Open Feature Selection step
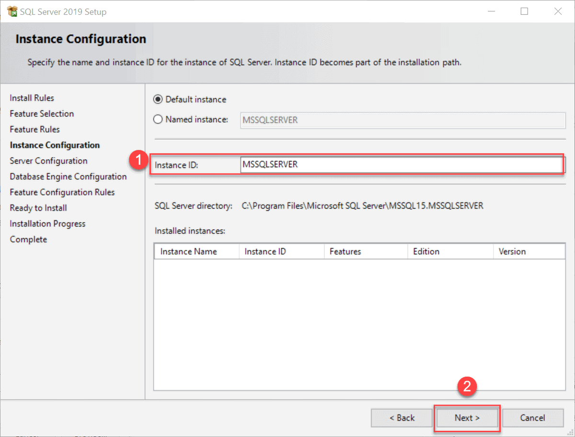 coord(42,114)
